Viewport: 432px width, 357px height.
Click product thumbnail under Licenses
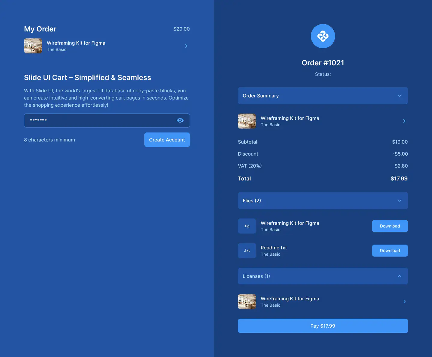[x=247, y=302]
